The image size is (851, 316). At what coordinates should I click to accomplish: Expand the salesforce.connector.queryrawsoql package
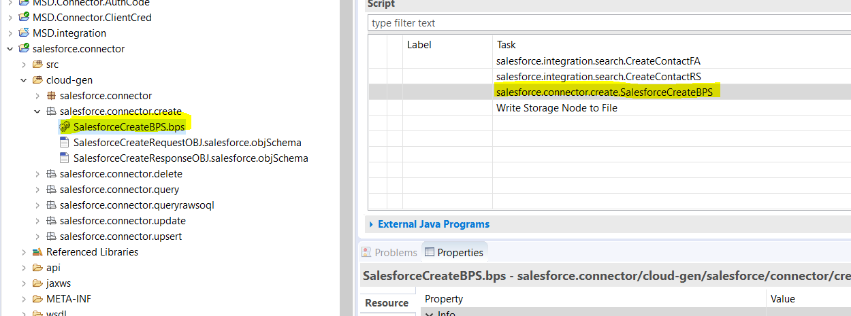coord(37,205)
